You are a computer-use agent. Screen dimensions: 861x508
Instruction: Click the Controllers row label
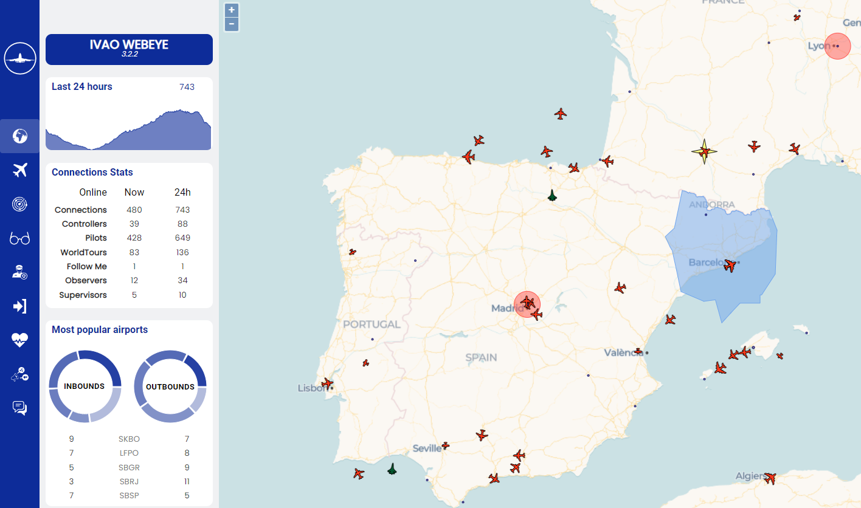85,224
